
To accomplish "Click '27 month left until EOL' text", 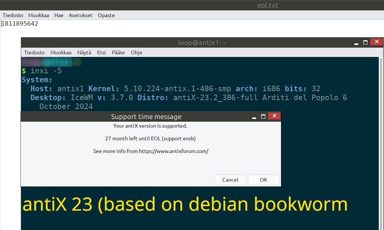I will [x=151, y=138].
